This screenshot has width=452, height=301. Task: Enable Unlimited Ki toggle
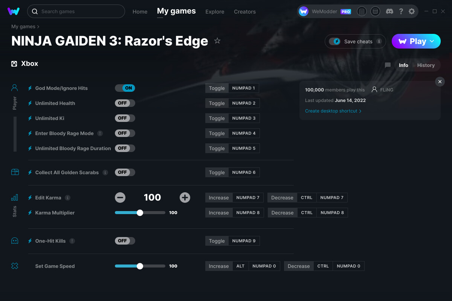tap(125, 118)
